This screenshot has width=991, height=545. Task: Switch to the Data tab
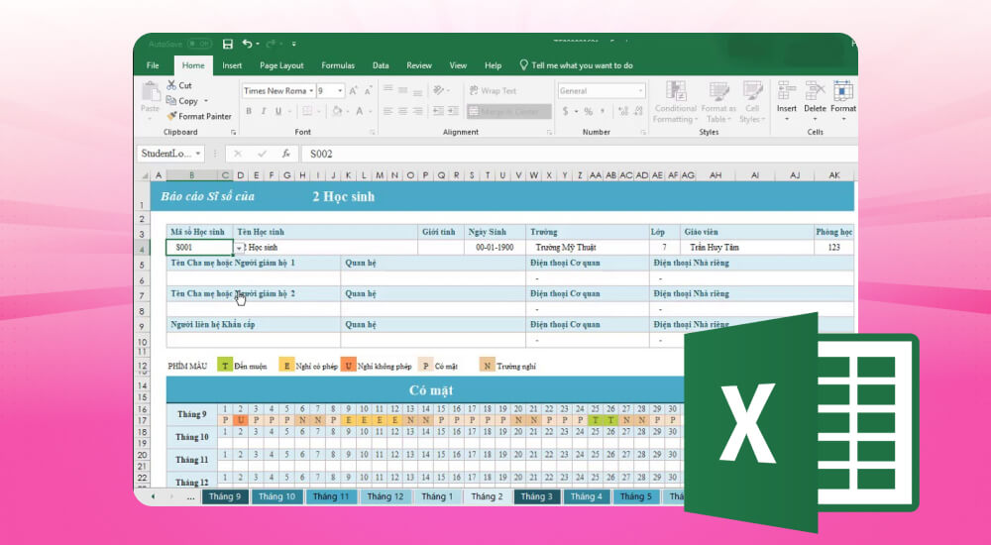pos(381,65)
